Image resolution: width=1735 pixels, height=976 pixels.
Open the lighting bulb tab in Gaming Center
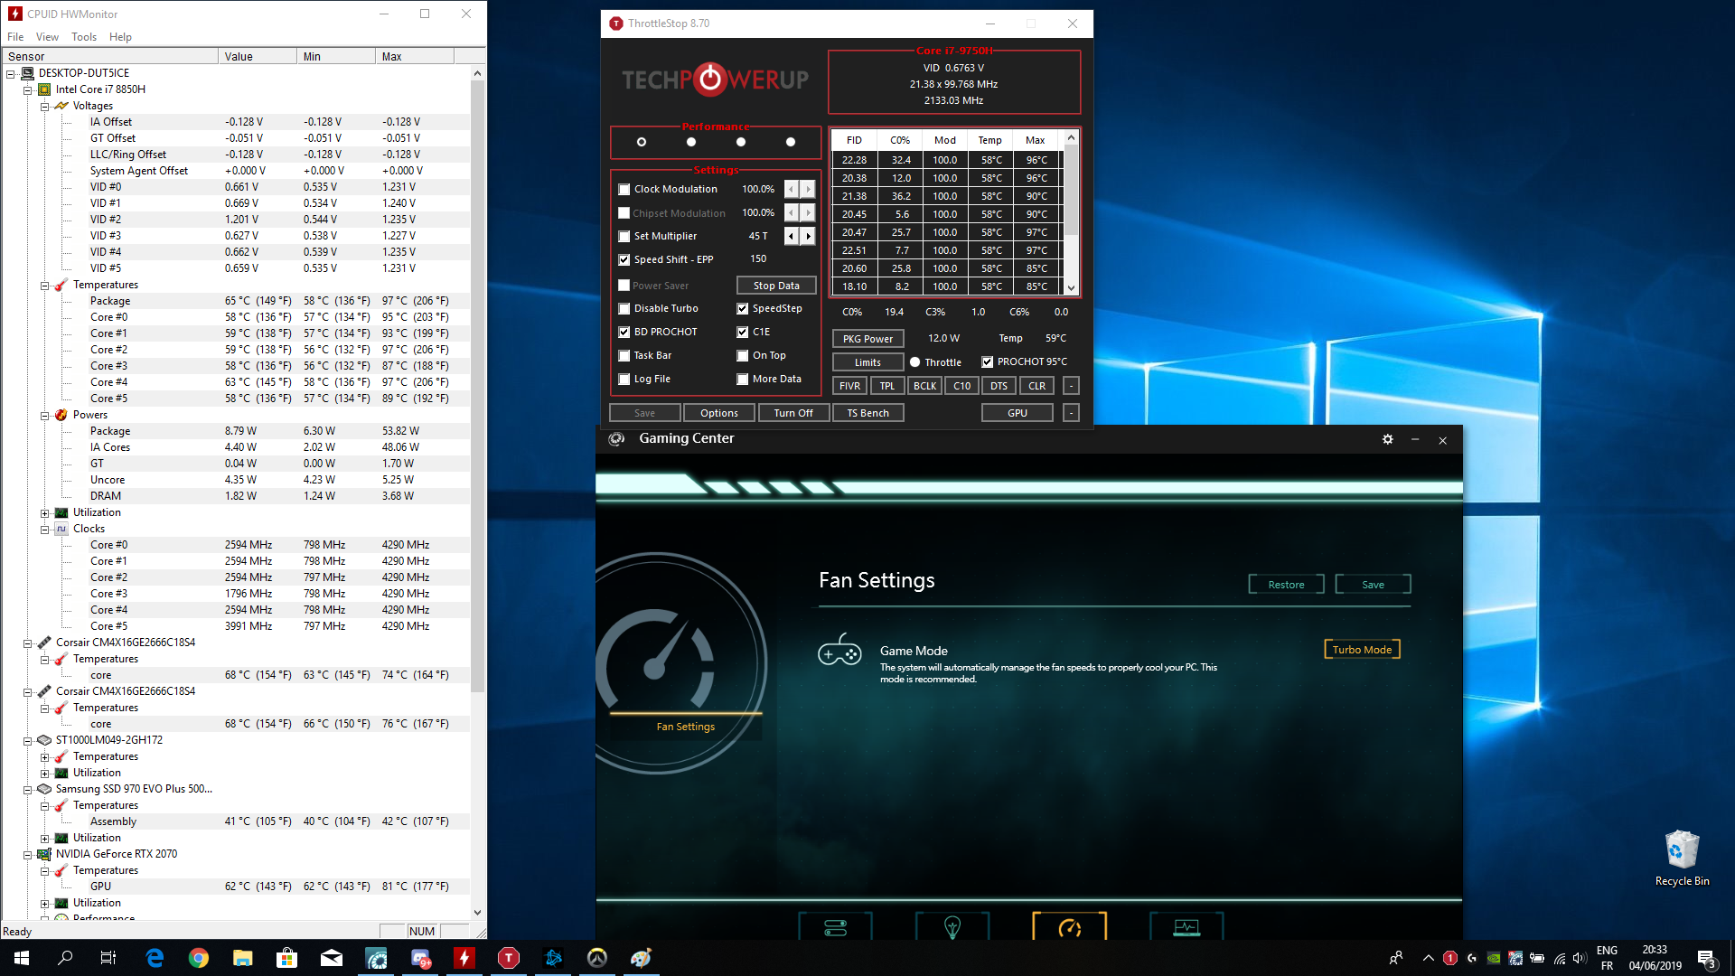click(x=952, y=927)
